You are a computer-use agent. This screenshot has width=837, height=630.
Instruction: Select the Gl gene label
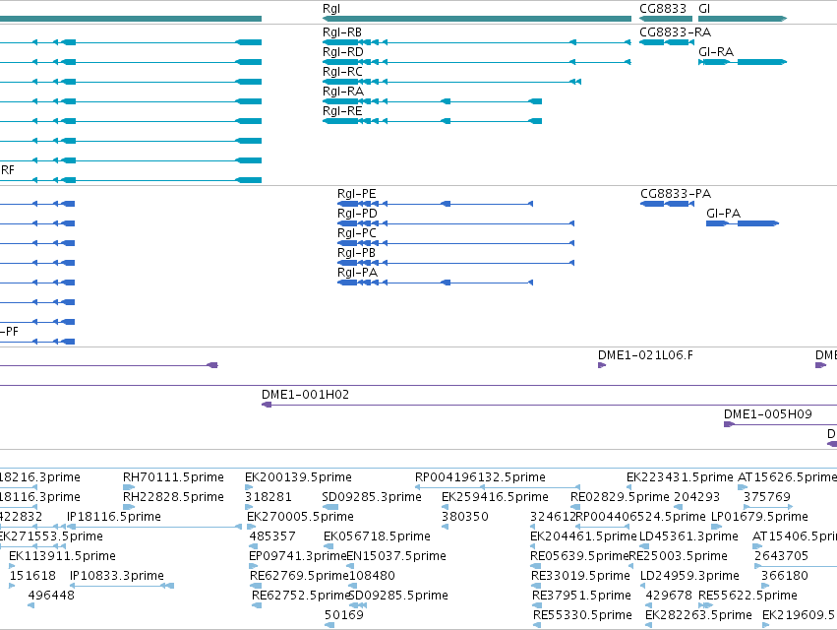[704, 9]
